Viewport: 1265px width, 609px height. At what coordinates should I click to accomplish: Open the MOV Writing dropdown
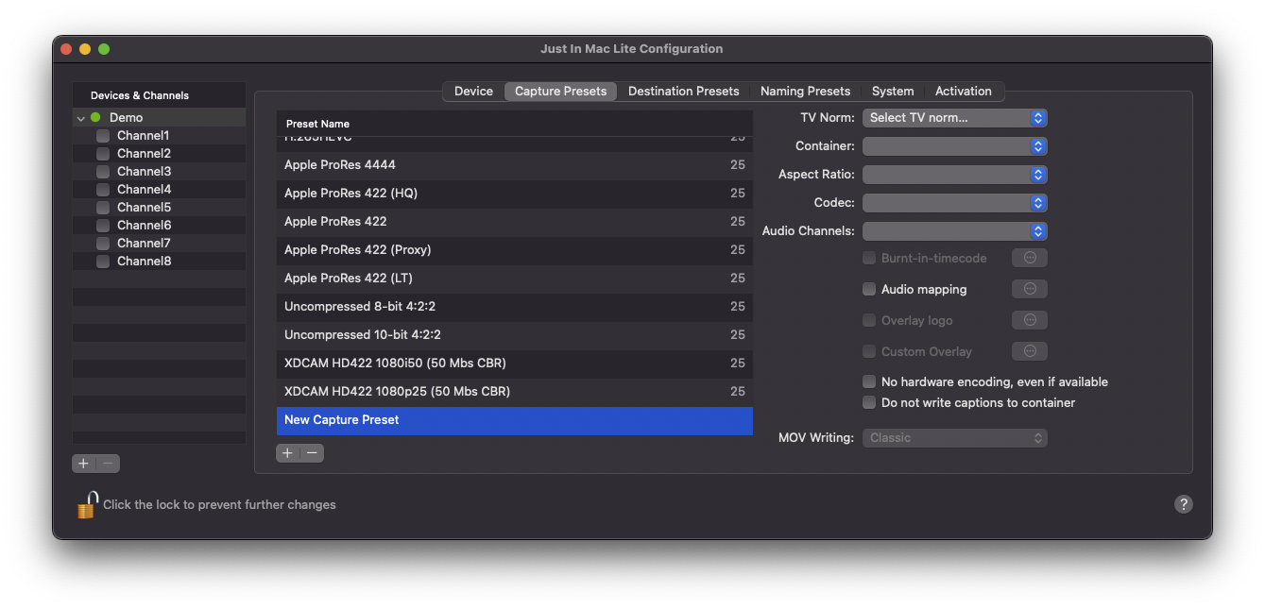[x=954, y=438]
